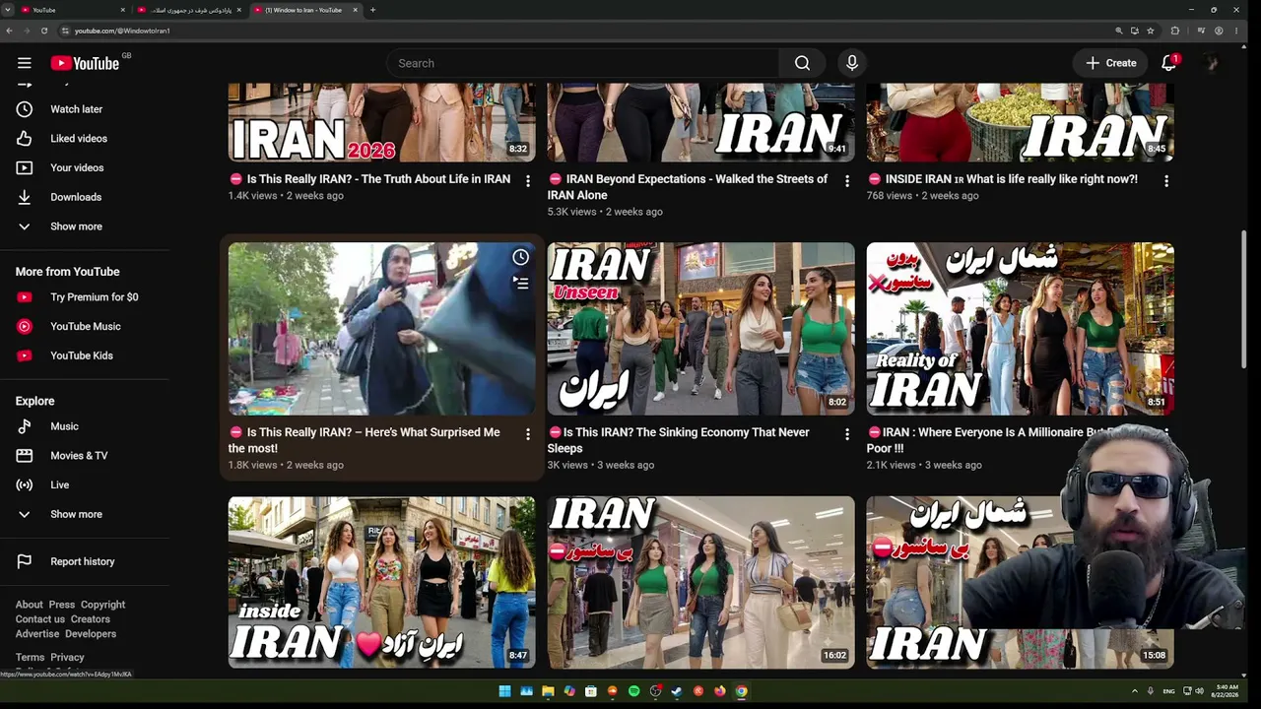
Task: Start voice search with the microphone
Action: tap(852, 63)
